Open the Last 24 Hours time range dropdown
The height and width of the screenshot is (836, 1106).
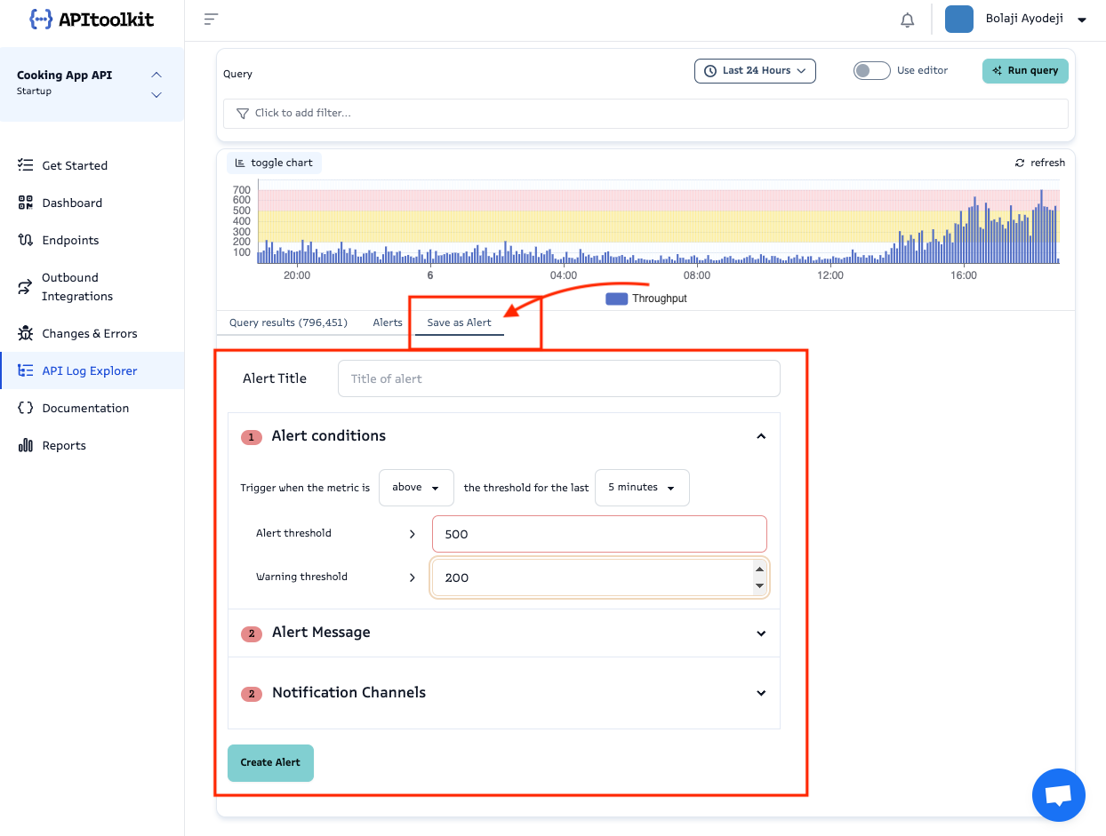(x=754, y=70)
